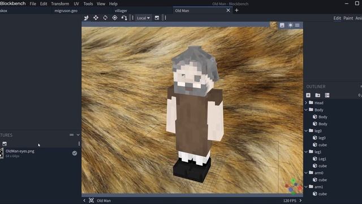Go to previous viewport with left arrow
Screen dimensions: 362x204
pos(84,201)
